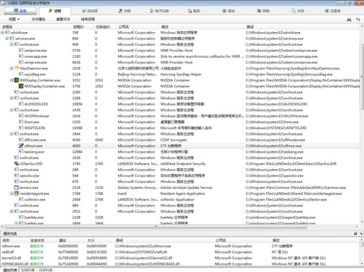
Task: Switch to the 文件 tab
Action: [298, 11]
